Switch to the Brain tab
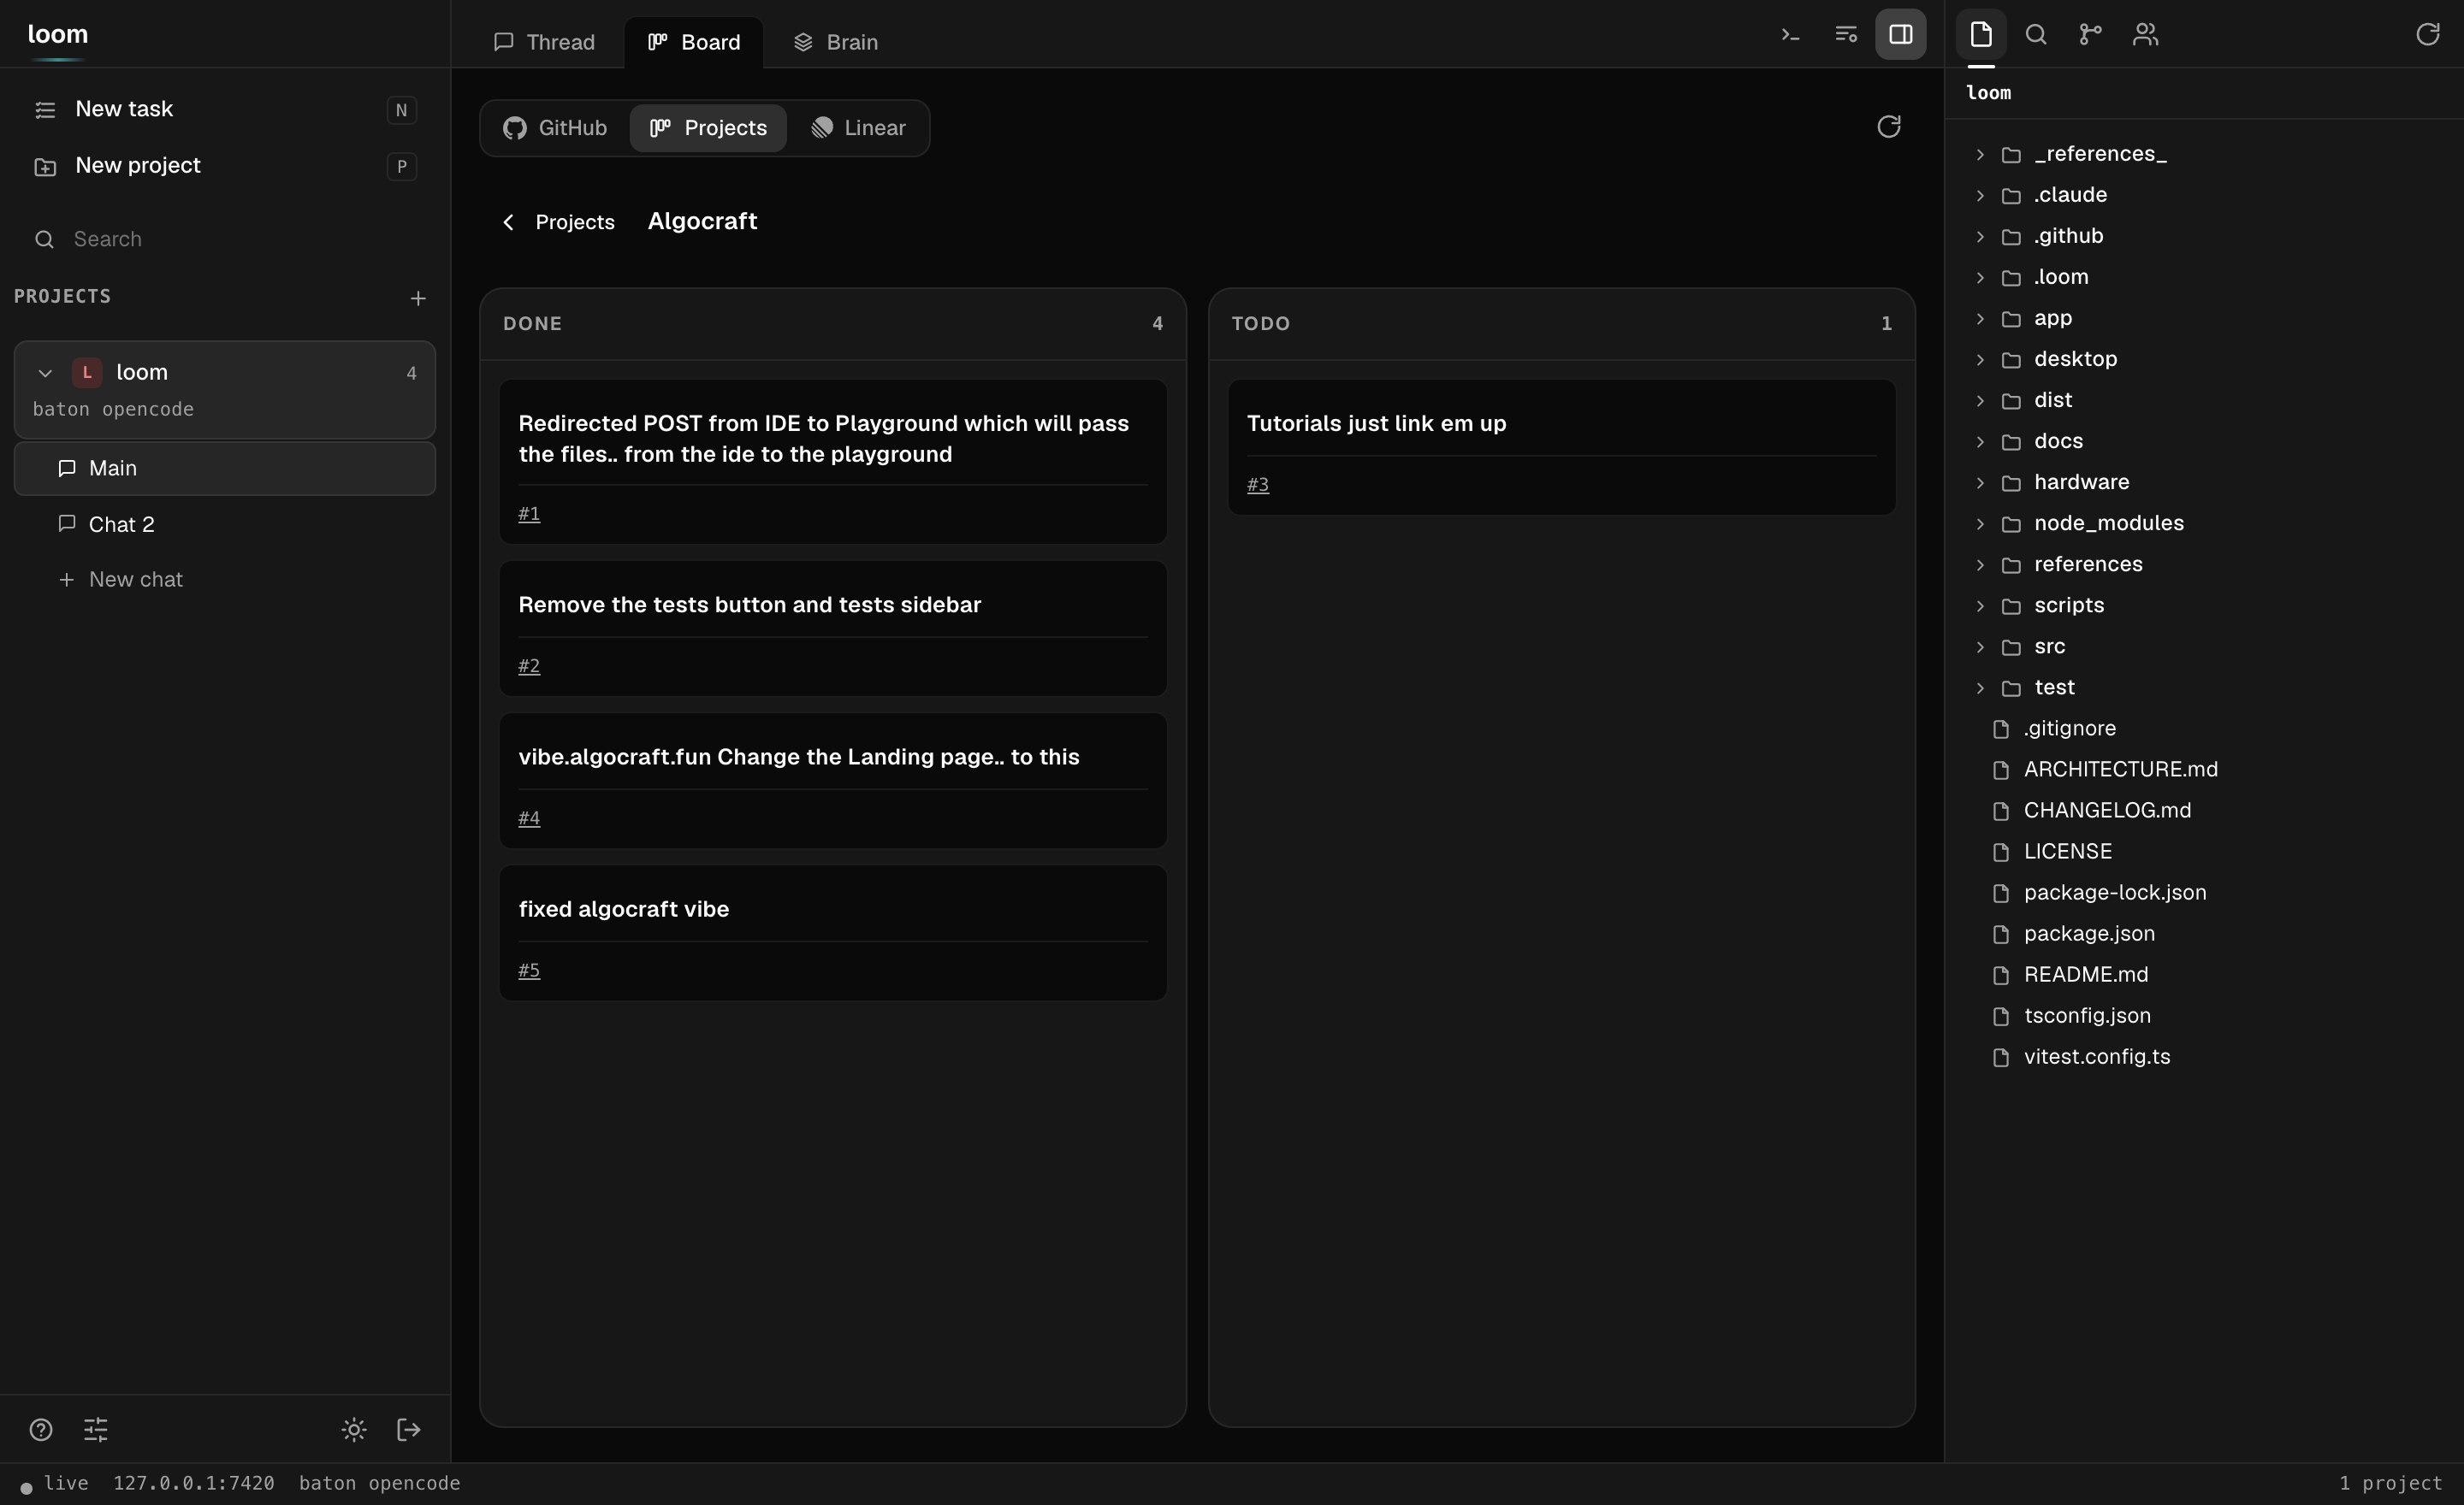The height and width of the screenshot is (1505, 2464). [x=836, y=42]
